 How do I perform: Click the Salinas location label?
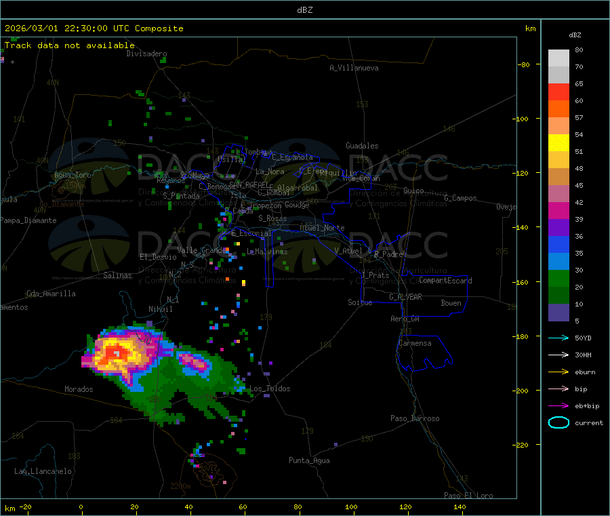(x=117, y=275)
